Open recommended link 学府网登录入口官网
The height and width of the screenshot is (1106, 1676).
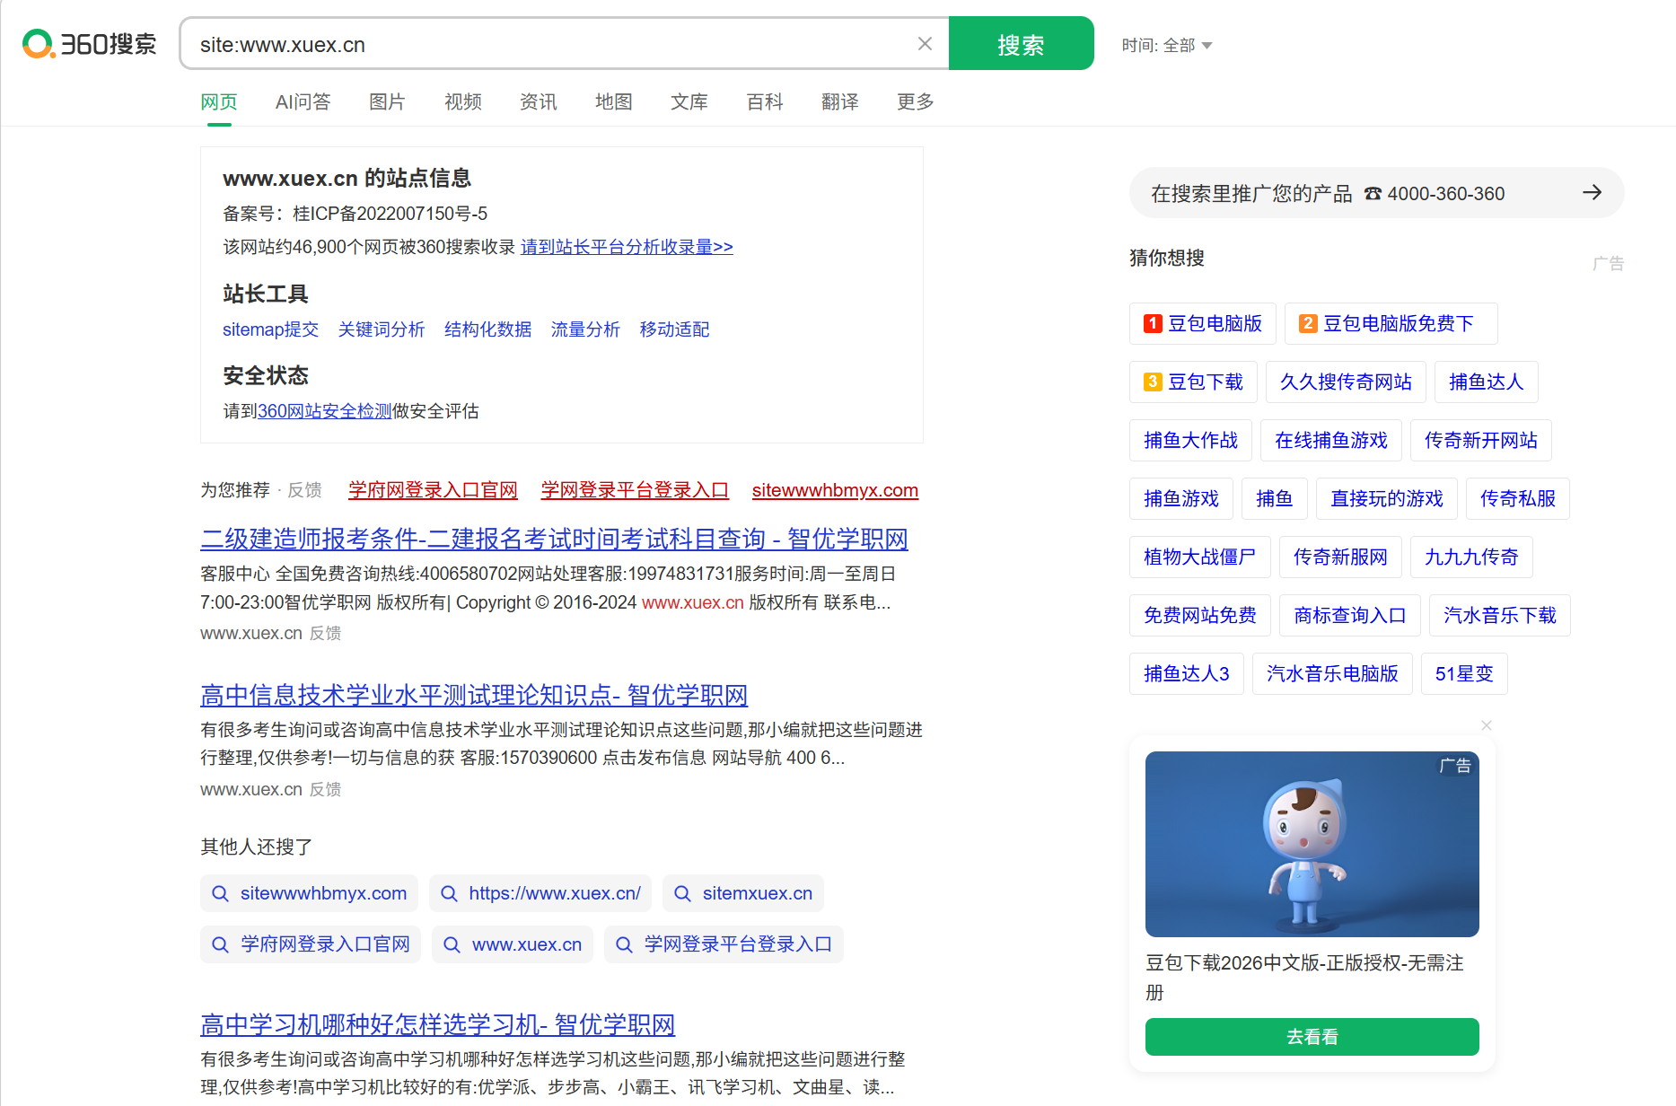[x=433, y=490]
